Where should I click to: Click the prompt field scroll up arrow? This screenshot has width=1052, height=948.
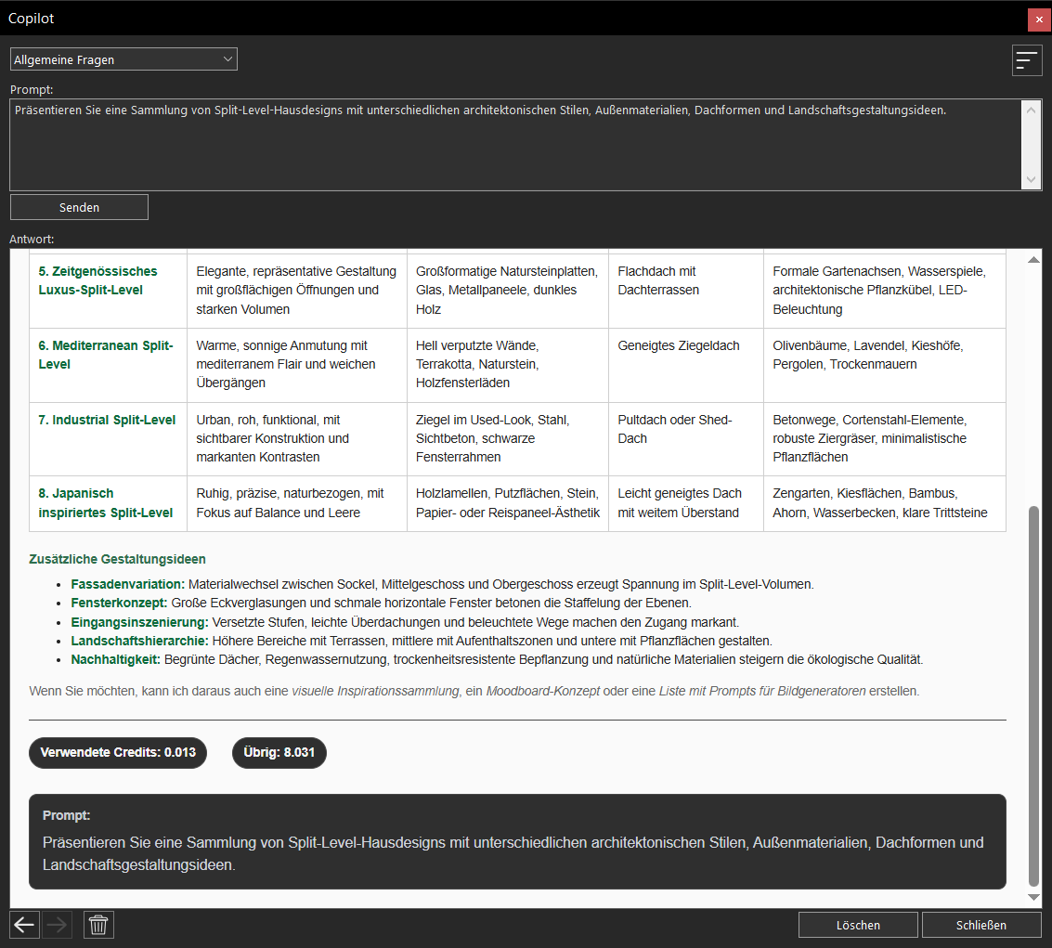(x=1032, y=110)
